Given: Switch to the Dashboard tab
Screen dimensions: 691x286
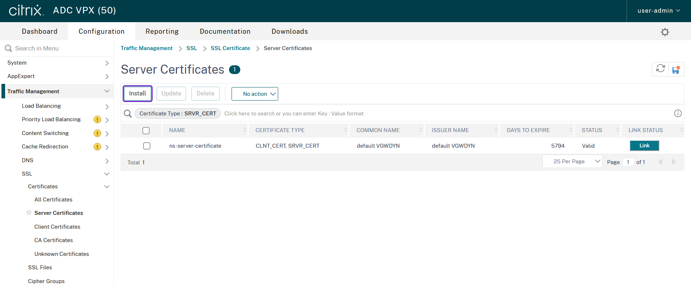Looking at the screenshot, I should [40, 32].
